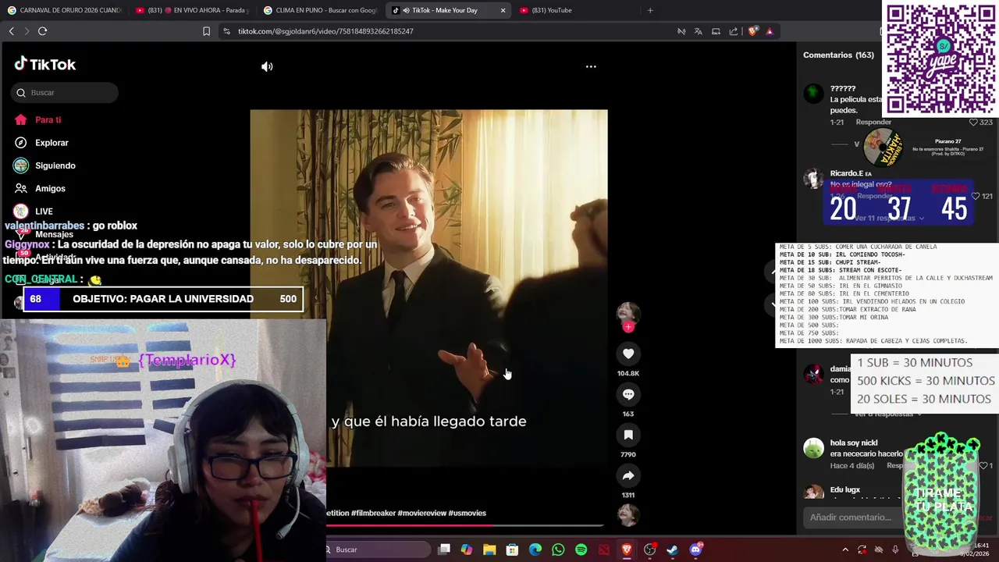Screen dimensions: 999x562
Task: Open Microsoft Edge from the taskbar
Action: pos(535,550)
